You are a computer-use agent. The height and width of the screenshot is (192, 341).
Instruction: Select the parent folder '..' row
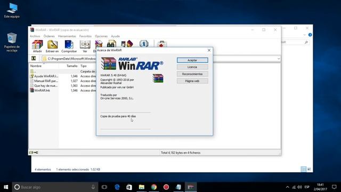[x=63, y=71]
